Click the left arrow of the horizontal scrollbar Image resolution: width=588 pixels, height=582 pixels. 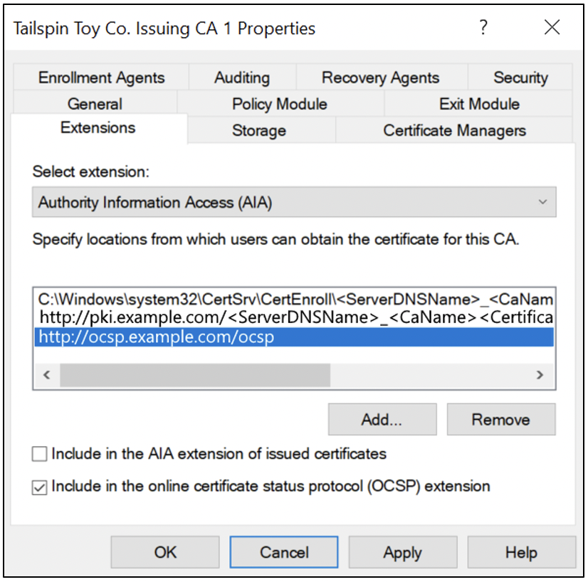click(47, 374)
